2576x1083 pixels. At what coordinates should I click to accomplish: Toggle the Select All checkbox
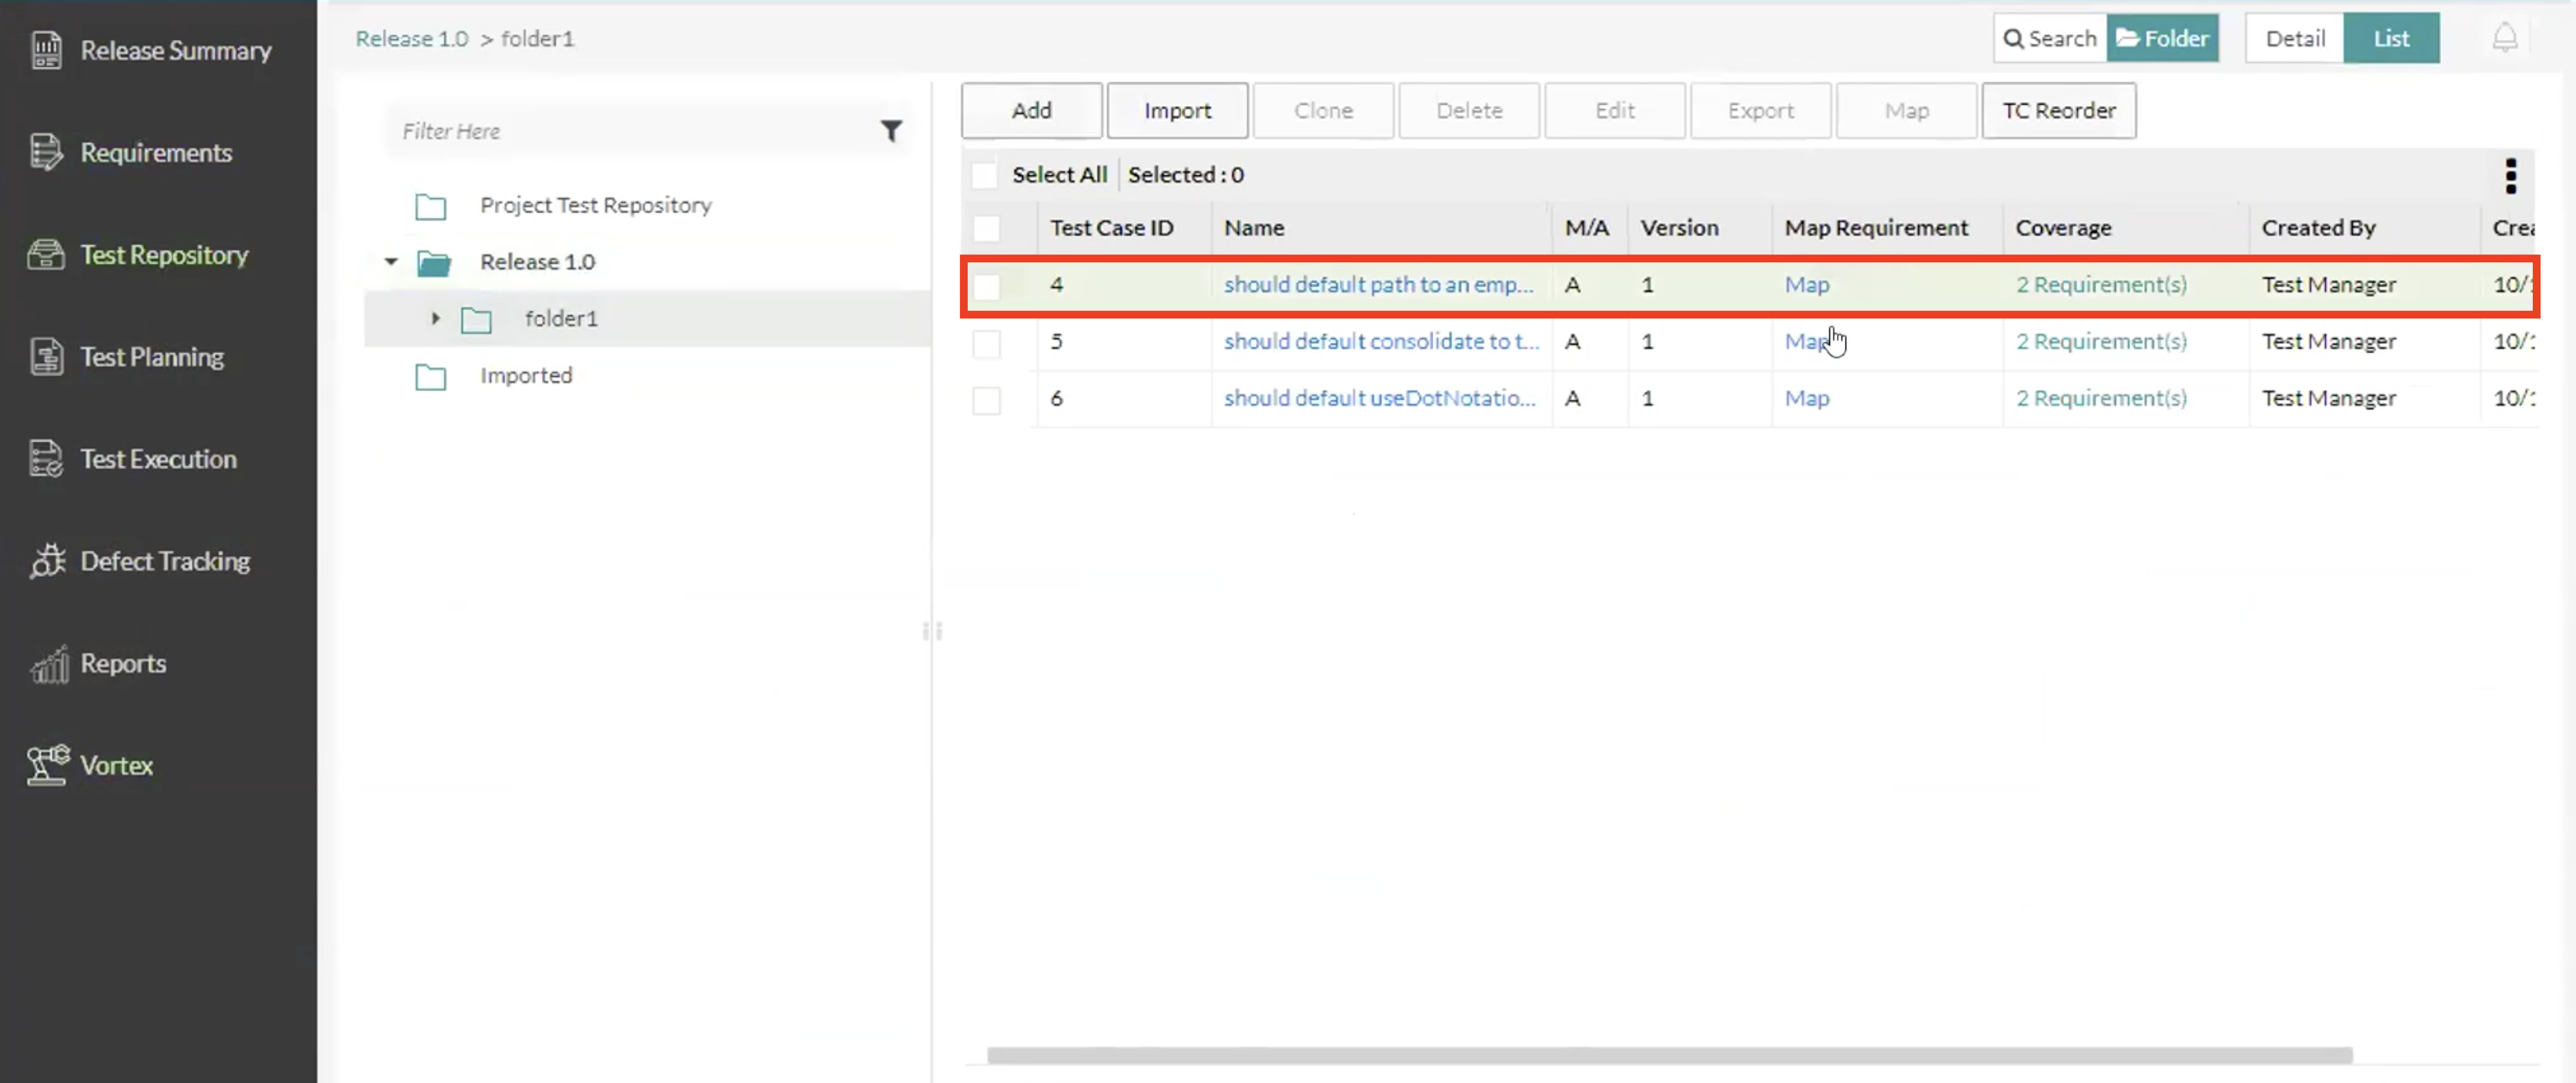click(x=984, y=175)
